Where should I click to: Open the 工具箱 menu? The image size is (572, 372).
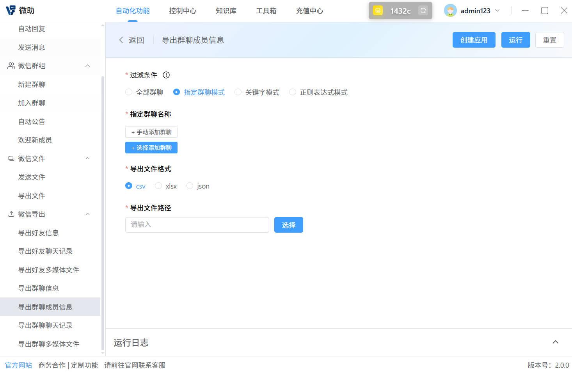(x=266, y=11)
